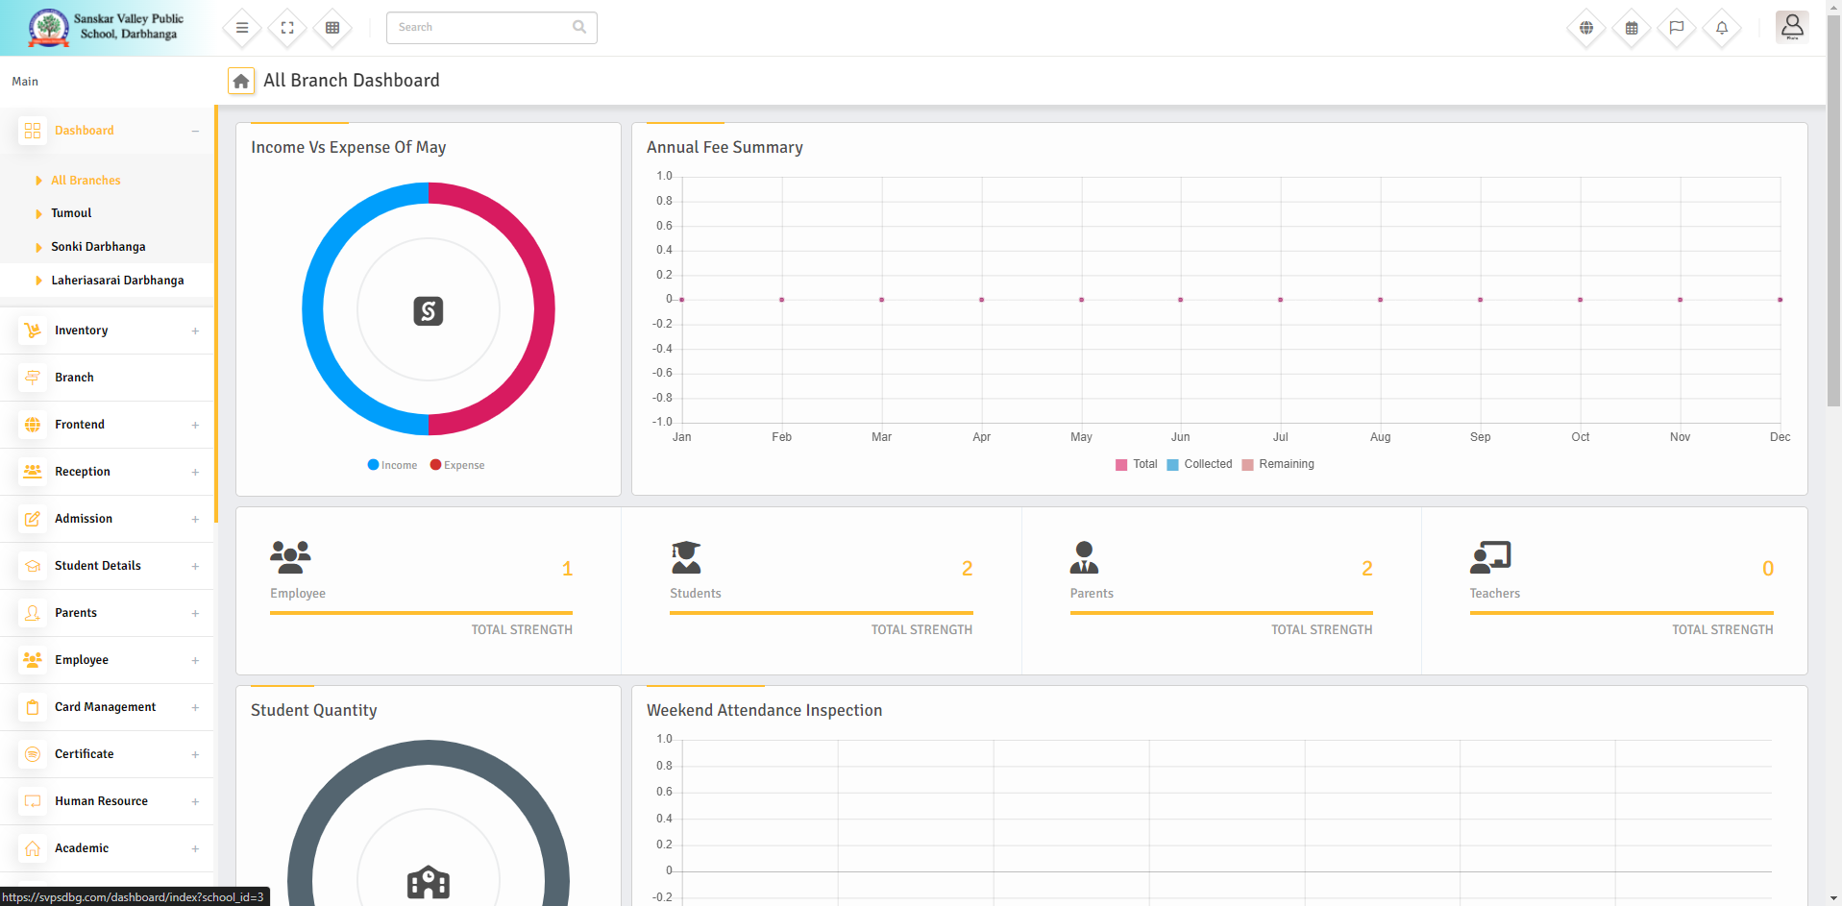Click the blue Income arc of donut chart
The height and width of the screenshot is (906, 1842).
pyautogui.click(x=313, y=309)
